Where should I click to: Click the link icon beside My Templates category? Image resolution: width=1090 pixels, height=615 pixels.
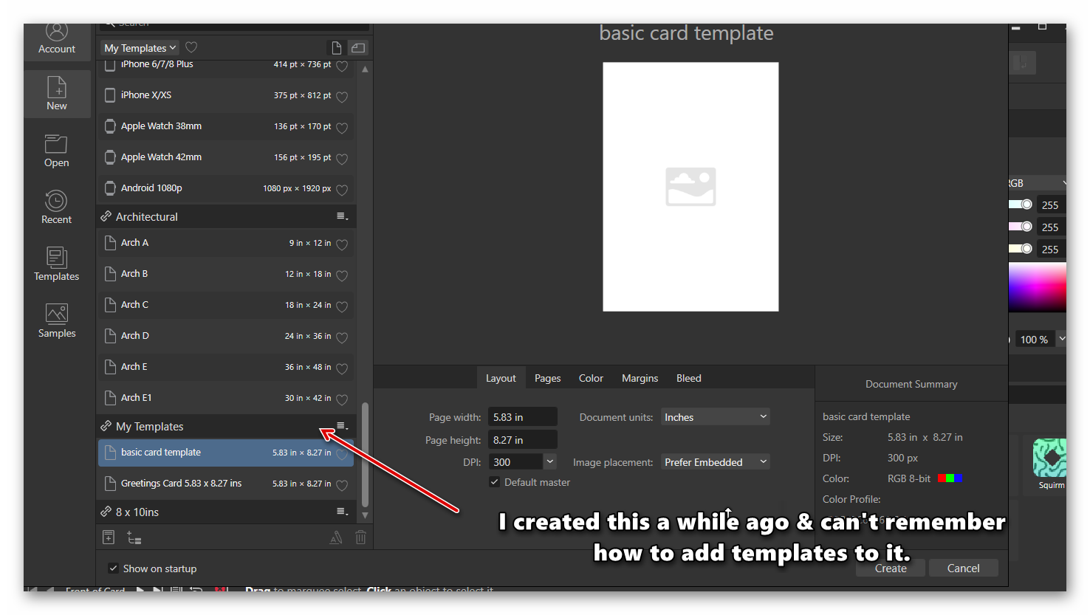[106, 426]
